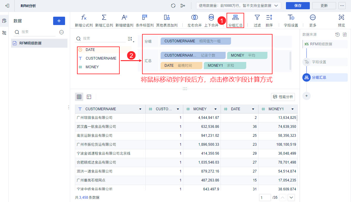Go to next page with down chevron
Image resolution: width=351 pixels, height=202 pixels.
click(x=291, y=198)
